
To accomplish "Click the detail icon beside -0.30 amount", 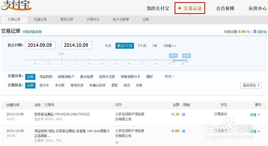I will coord(183,114).
